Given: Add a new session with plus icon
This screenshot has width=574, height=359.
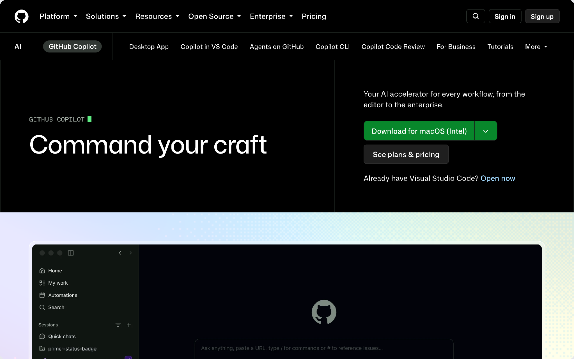Looking at the screenshot, I should pos(129,325).
